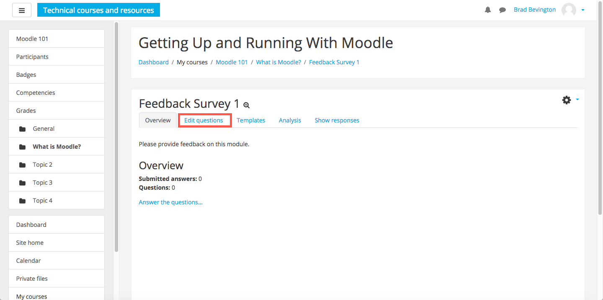This screenshot has width=603, height=300.
Task: Open the Show responses tab
Action: pyautogui.click(x=337, y=120)
